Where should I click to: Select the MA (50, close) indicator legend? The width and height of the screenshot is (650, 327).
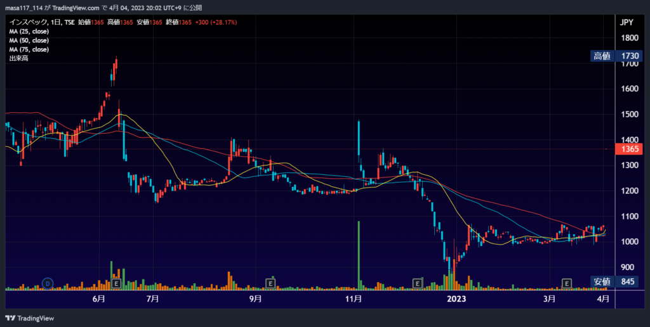pyautogui.click(x=29, y=41)
